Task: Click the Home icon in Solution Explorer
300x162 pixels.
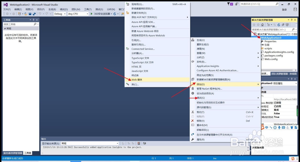Action: pyautogui.click(x=262, y=25)
